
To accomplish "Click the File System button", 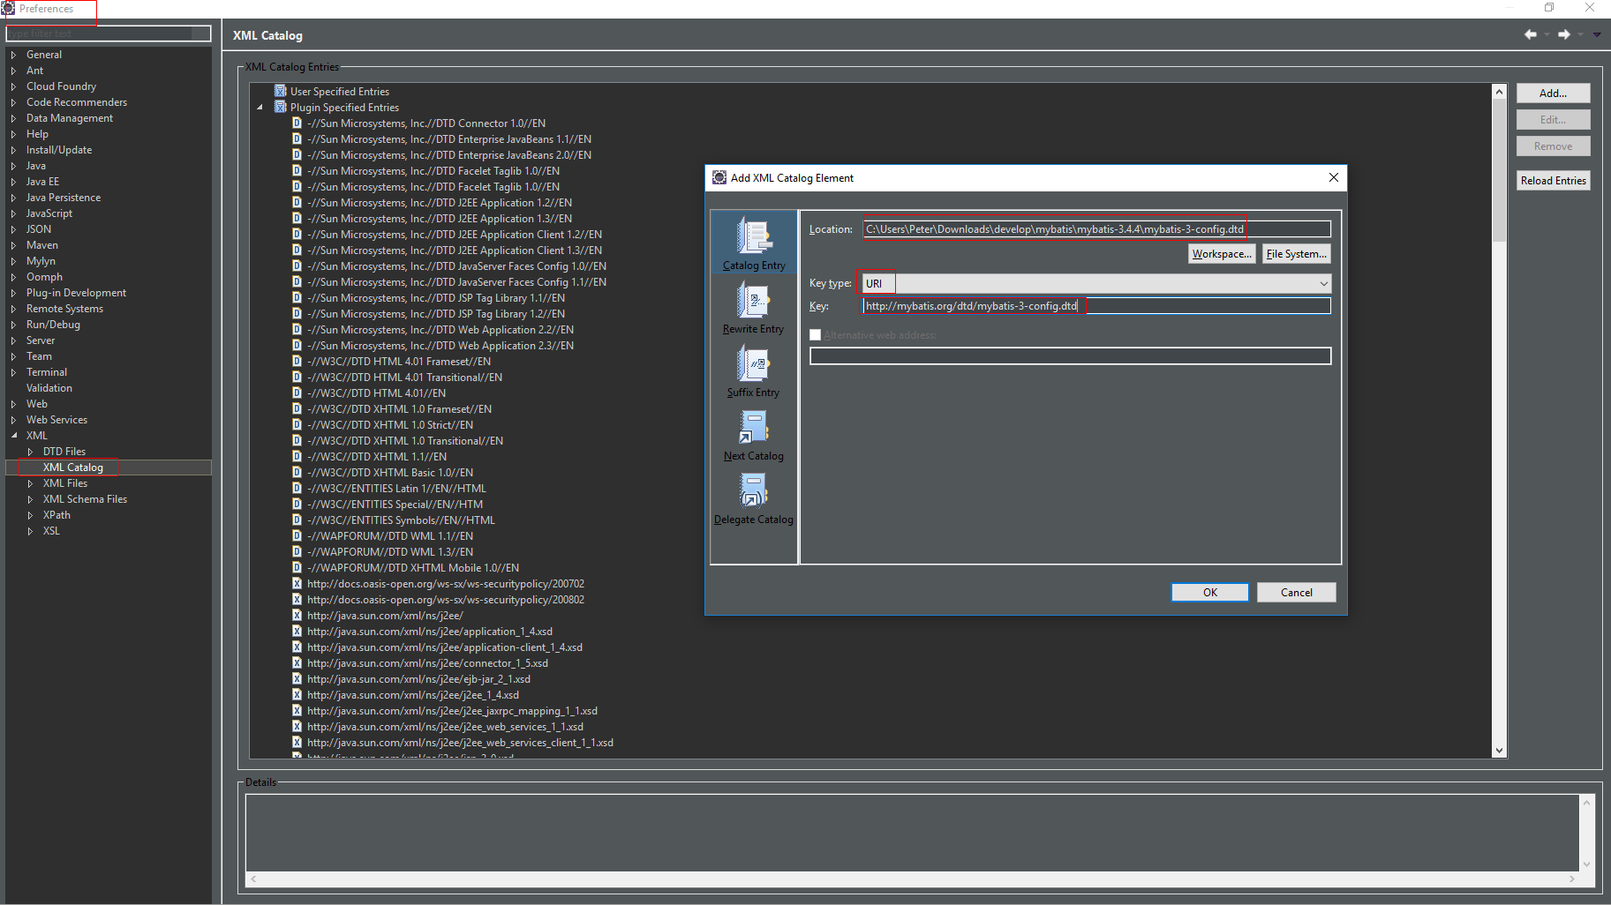I will 1296,253.
